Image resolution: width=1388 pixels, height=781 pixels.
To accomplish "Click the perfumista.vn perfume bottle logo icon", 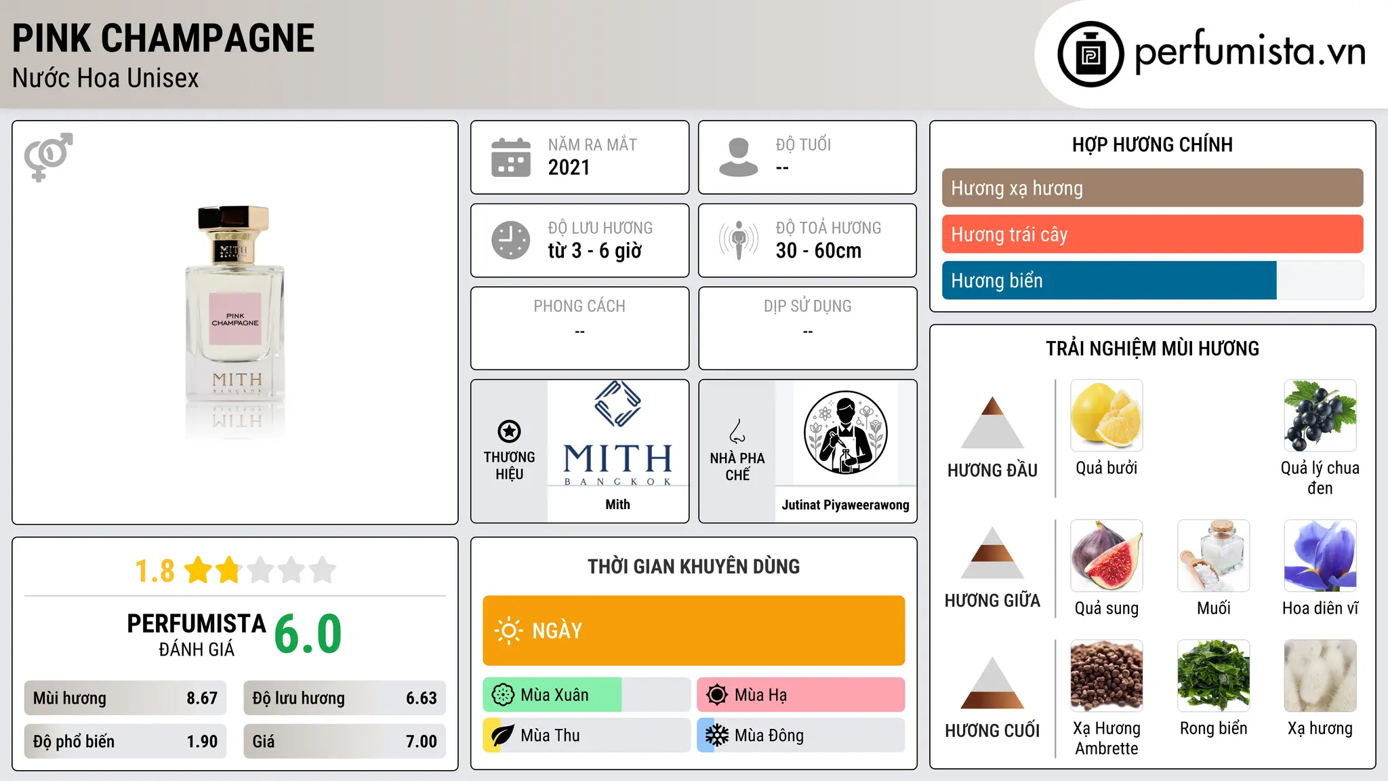I will tap(1090, 54).
